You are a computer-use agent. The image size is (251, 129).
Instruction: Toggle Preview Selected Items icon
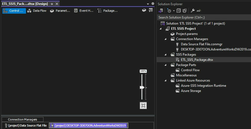199,11
